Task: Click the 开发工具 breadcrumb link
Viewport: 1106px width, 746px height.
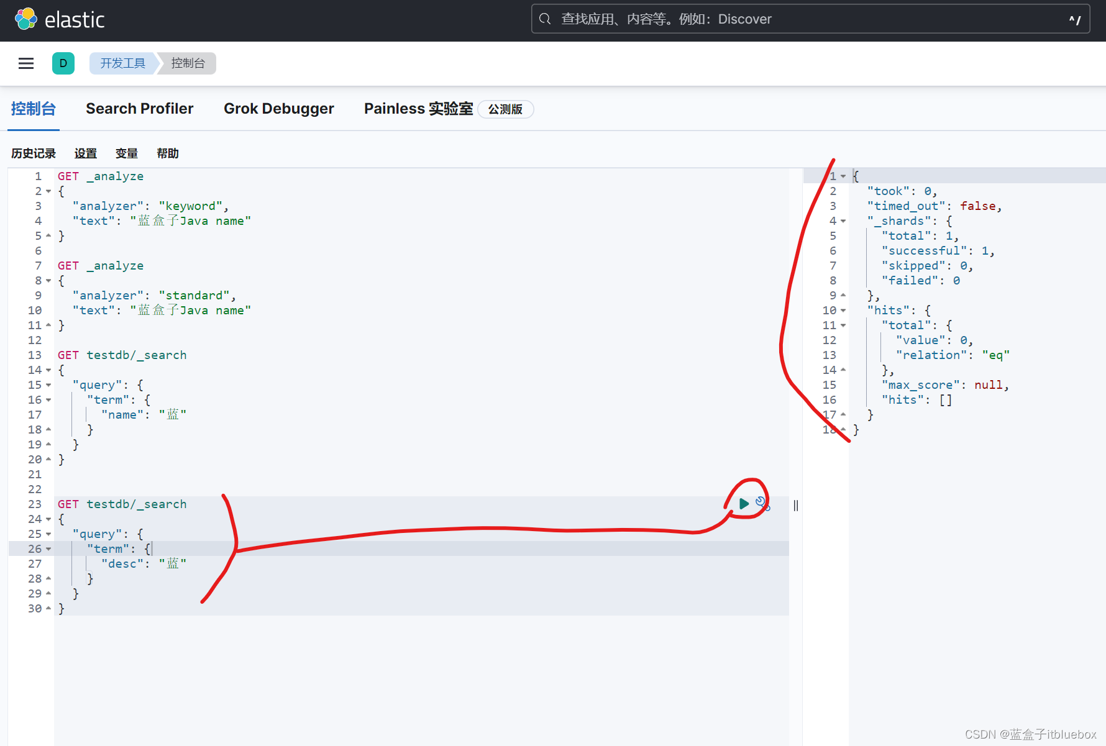Action: (x=122, y=63)
